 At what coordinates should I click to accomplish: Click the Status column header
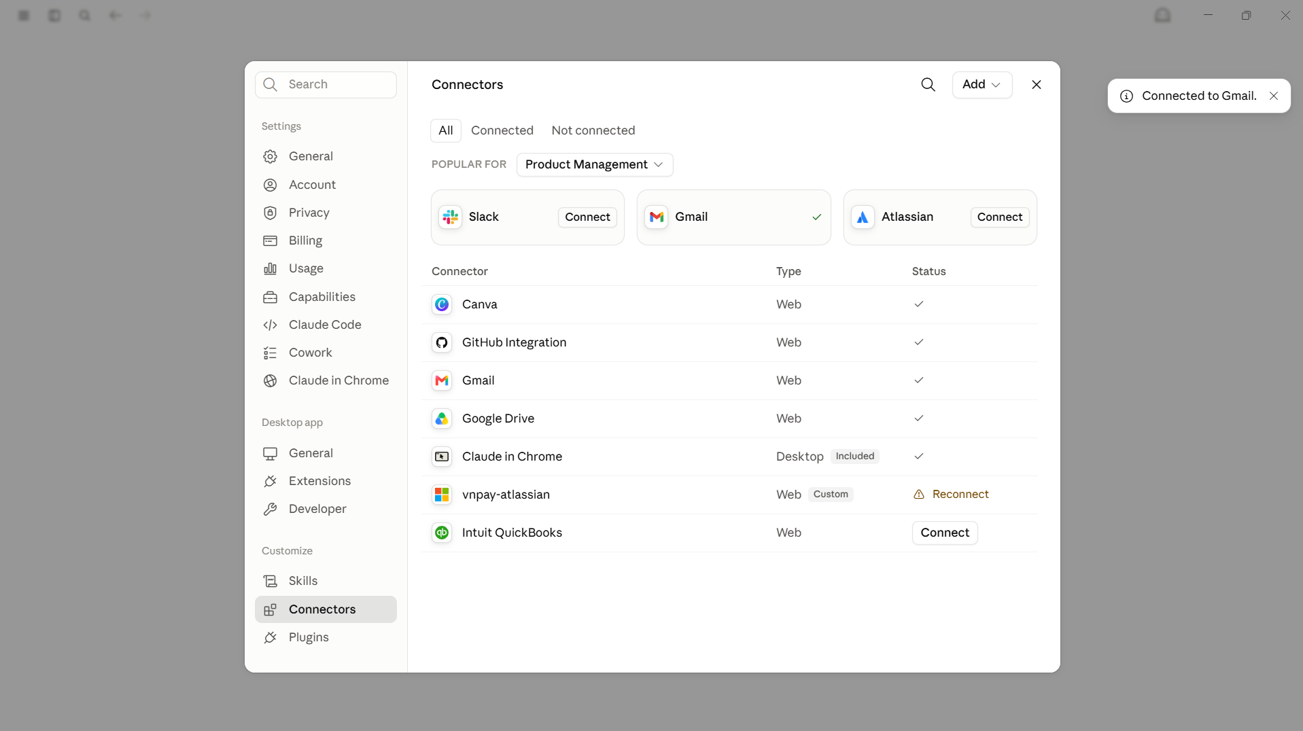(928, 271)
